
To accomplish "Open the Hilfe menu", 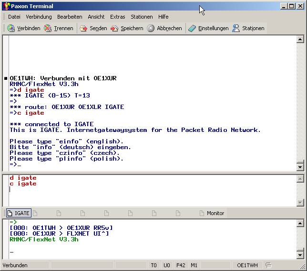I will point(164,17).
